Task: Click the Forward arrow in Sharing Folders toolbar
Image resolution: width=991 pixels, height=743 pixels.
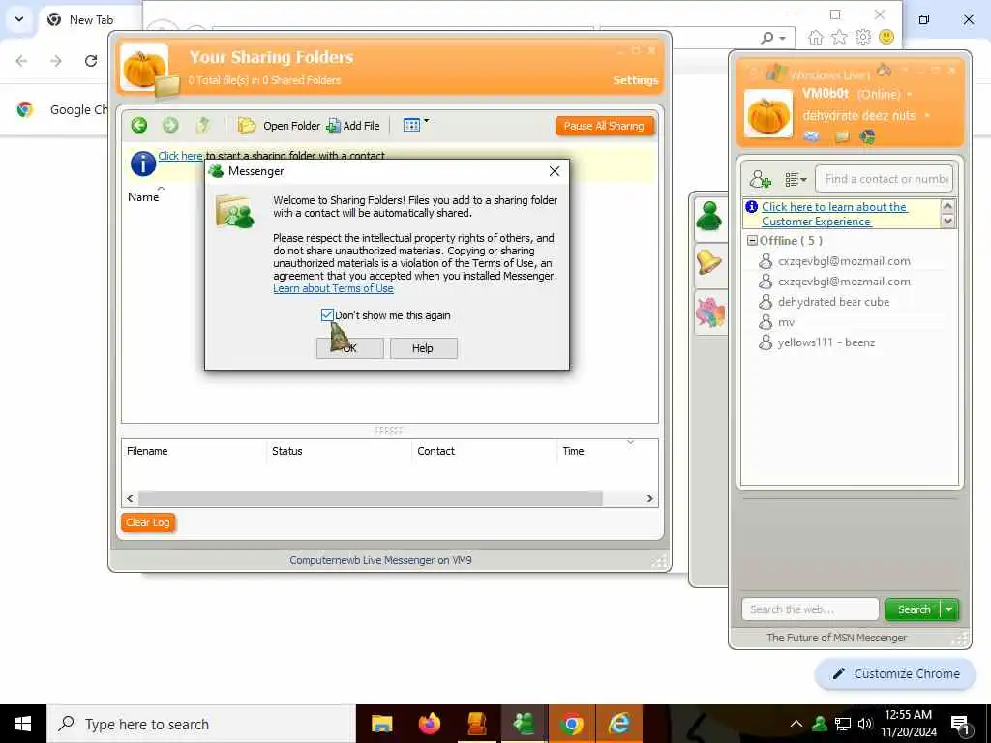Action: (x=170, y=125)
